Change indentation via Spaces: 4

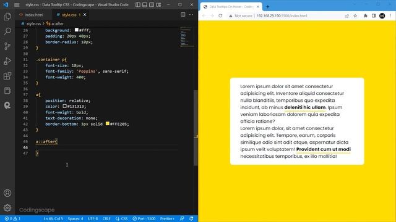point(75,218)
